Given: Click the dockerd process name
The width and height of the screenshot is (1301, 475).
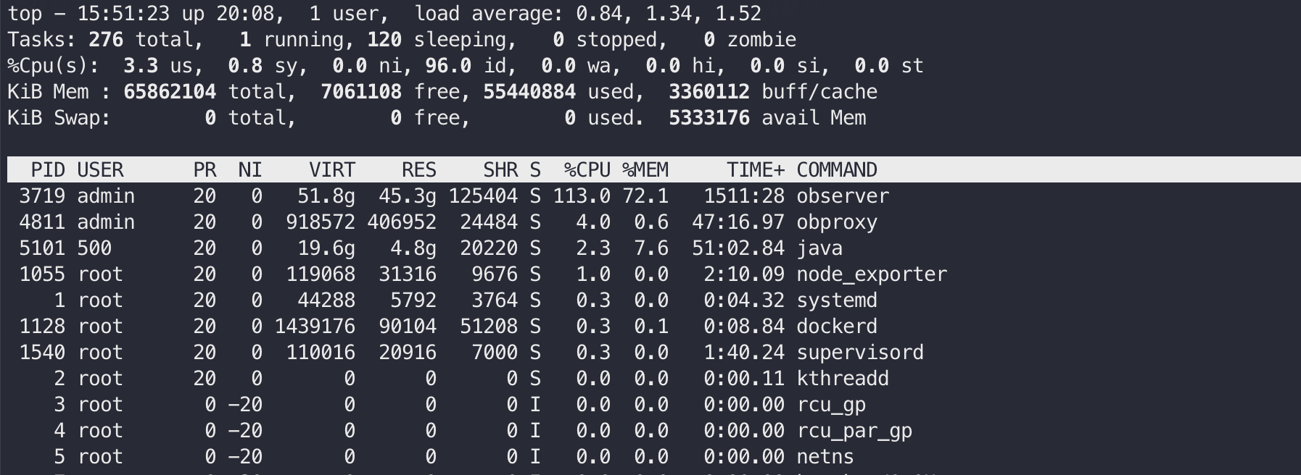Looking at the screenshot, I should coord(837,327).
